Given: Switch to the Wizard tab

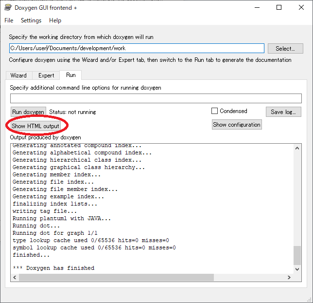Looking at the screenshot, I should [18, 76].
